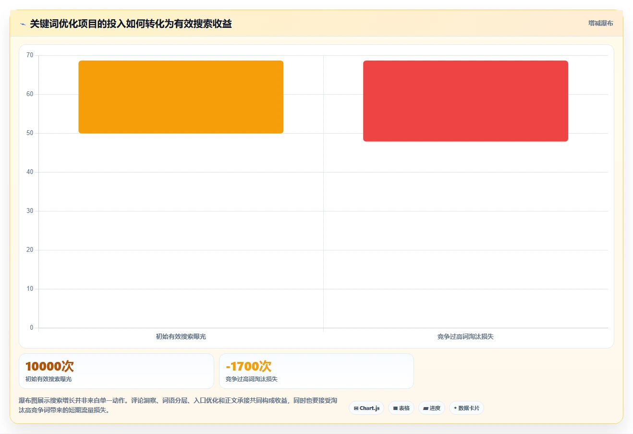This screenshot has width=633, height=434.
Task: Click y-axis tick value 30
Action: point(30,211)
